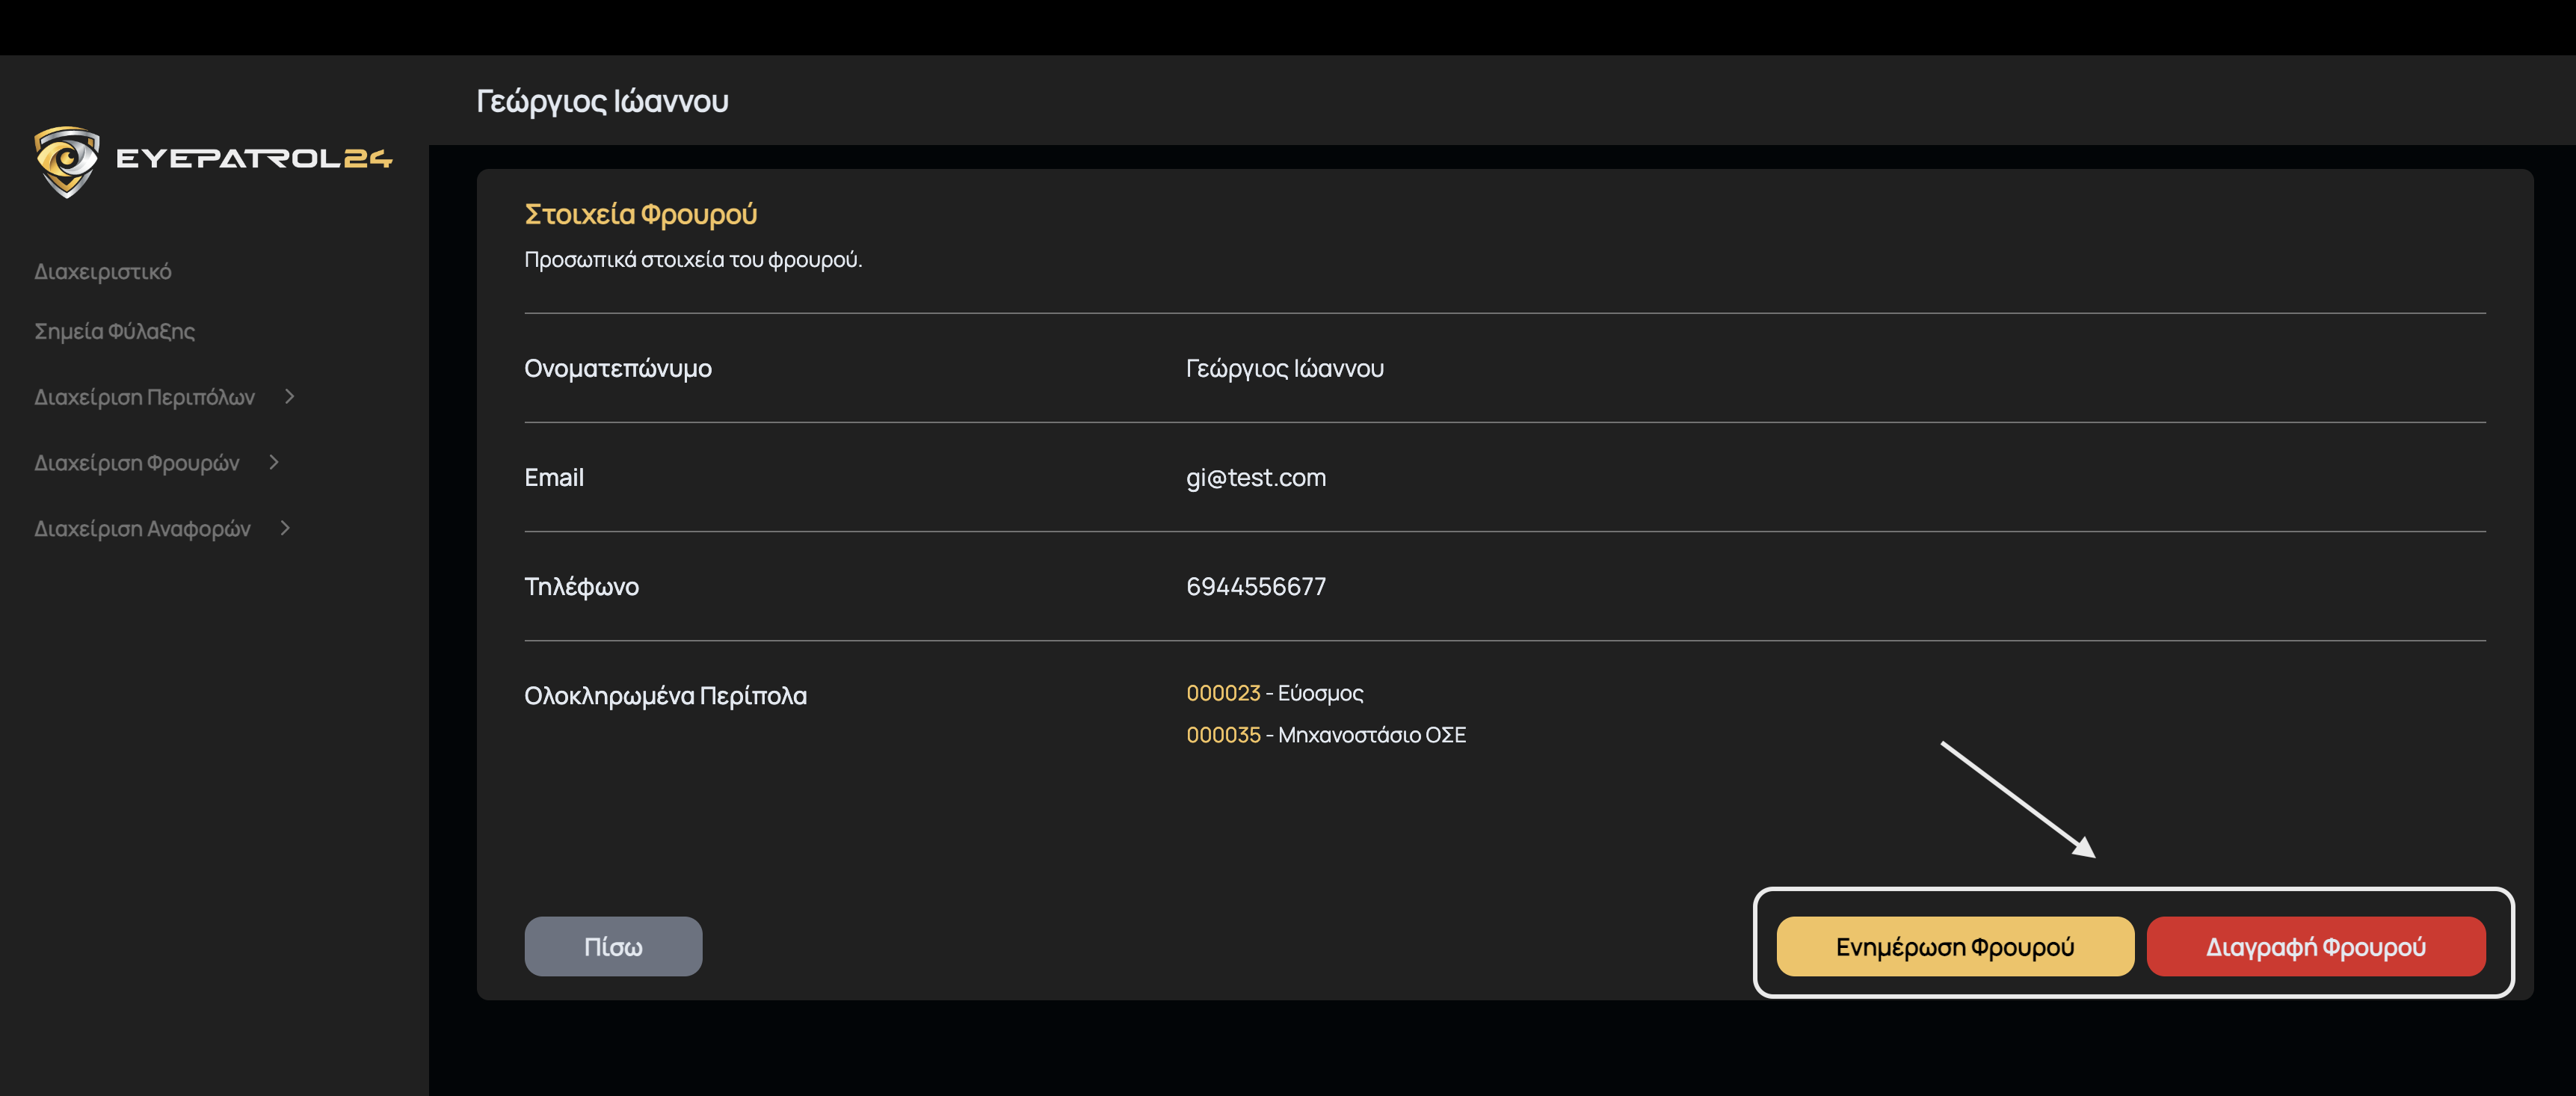Go to Σημεία Φύλαξης in the sidebar
Screen dimensions: 2576x1096
pos(115,331)
